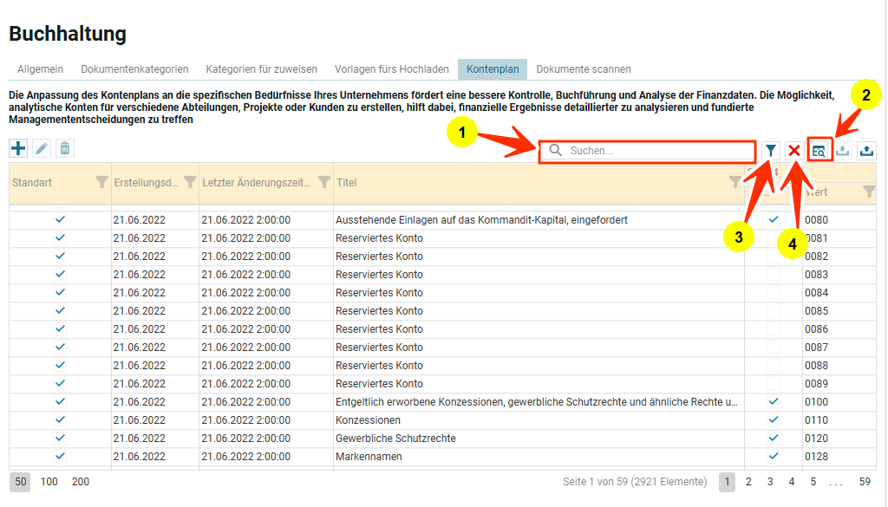Click the rightmost export icon in toolbar
888x507 pixels.
pyautogui.click(x=865, y=151)
